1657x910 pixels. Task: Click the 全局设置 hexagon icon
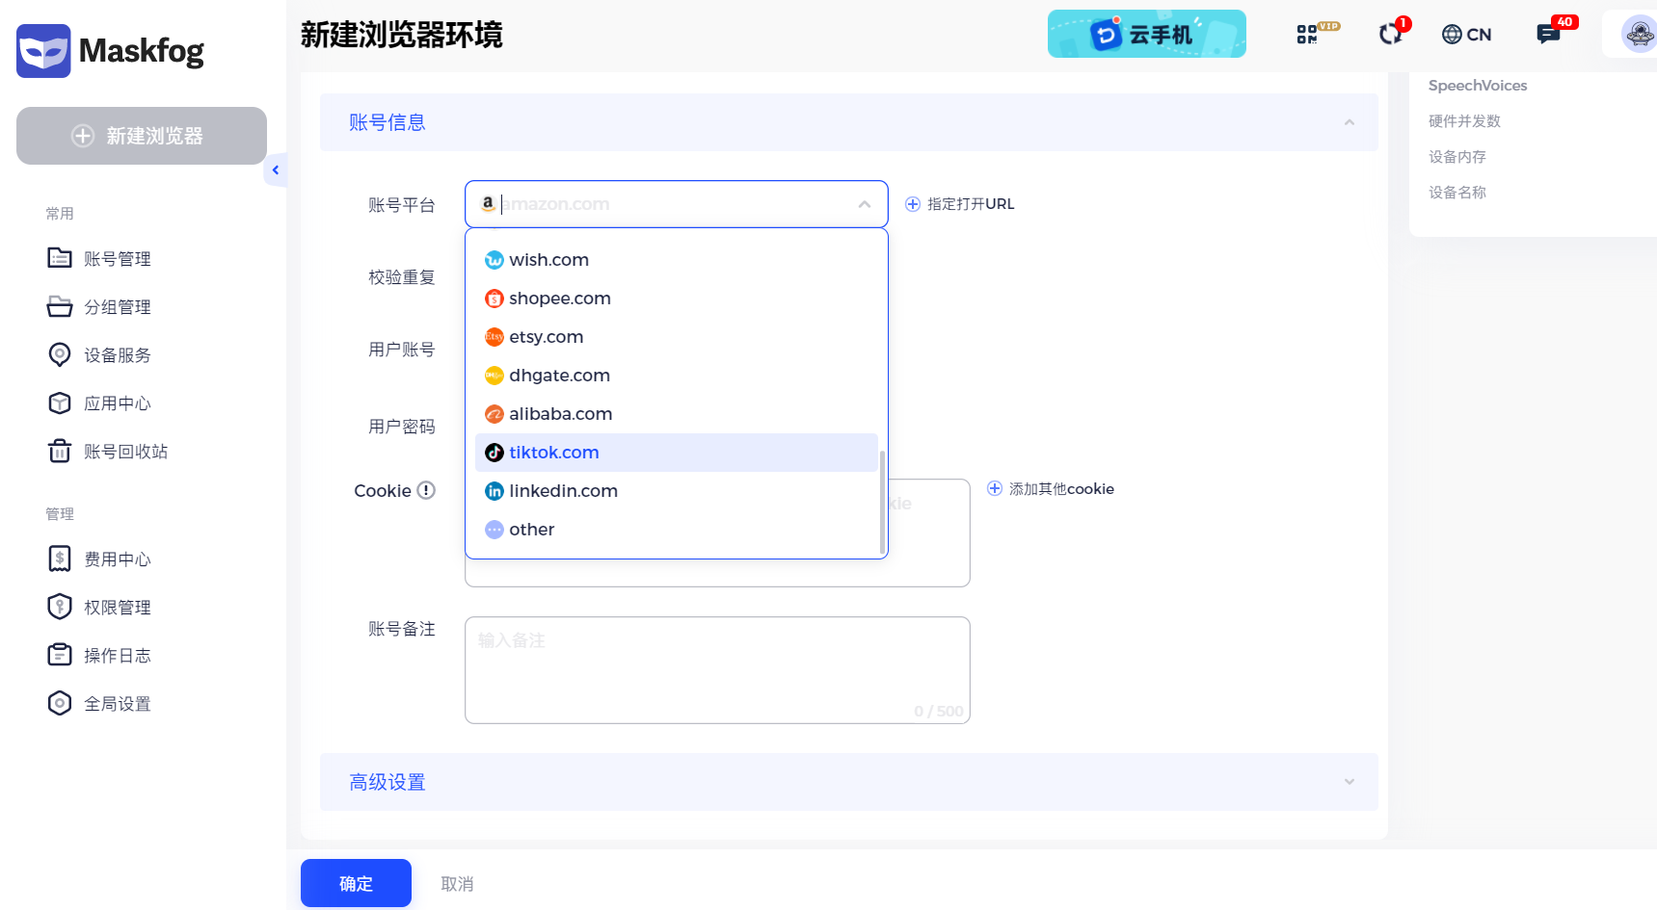[x=60, y=703]
